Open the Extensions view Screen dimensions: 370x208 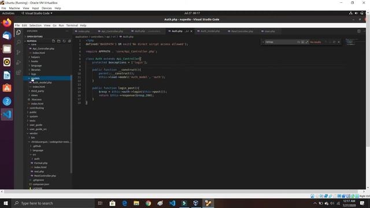pos(18,72)
